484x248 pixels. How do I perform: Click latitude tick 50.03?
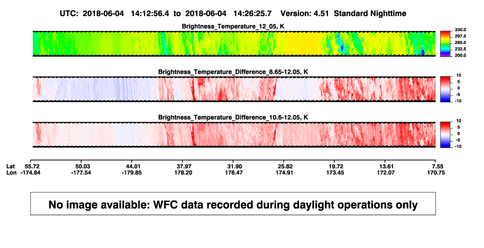[83, 166]
